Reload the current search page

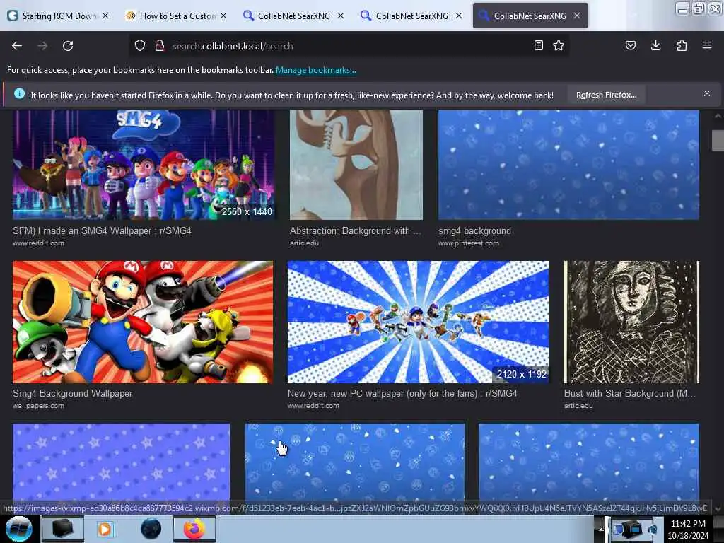tap(68, 46)
